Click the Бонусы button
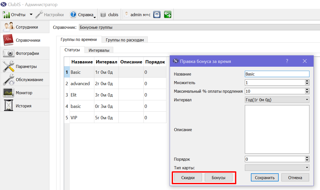Image resolution: width=320 pixels, height=190 pixels. (218, 177)
